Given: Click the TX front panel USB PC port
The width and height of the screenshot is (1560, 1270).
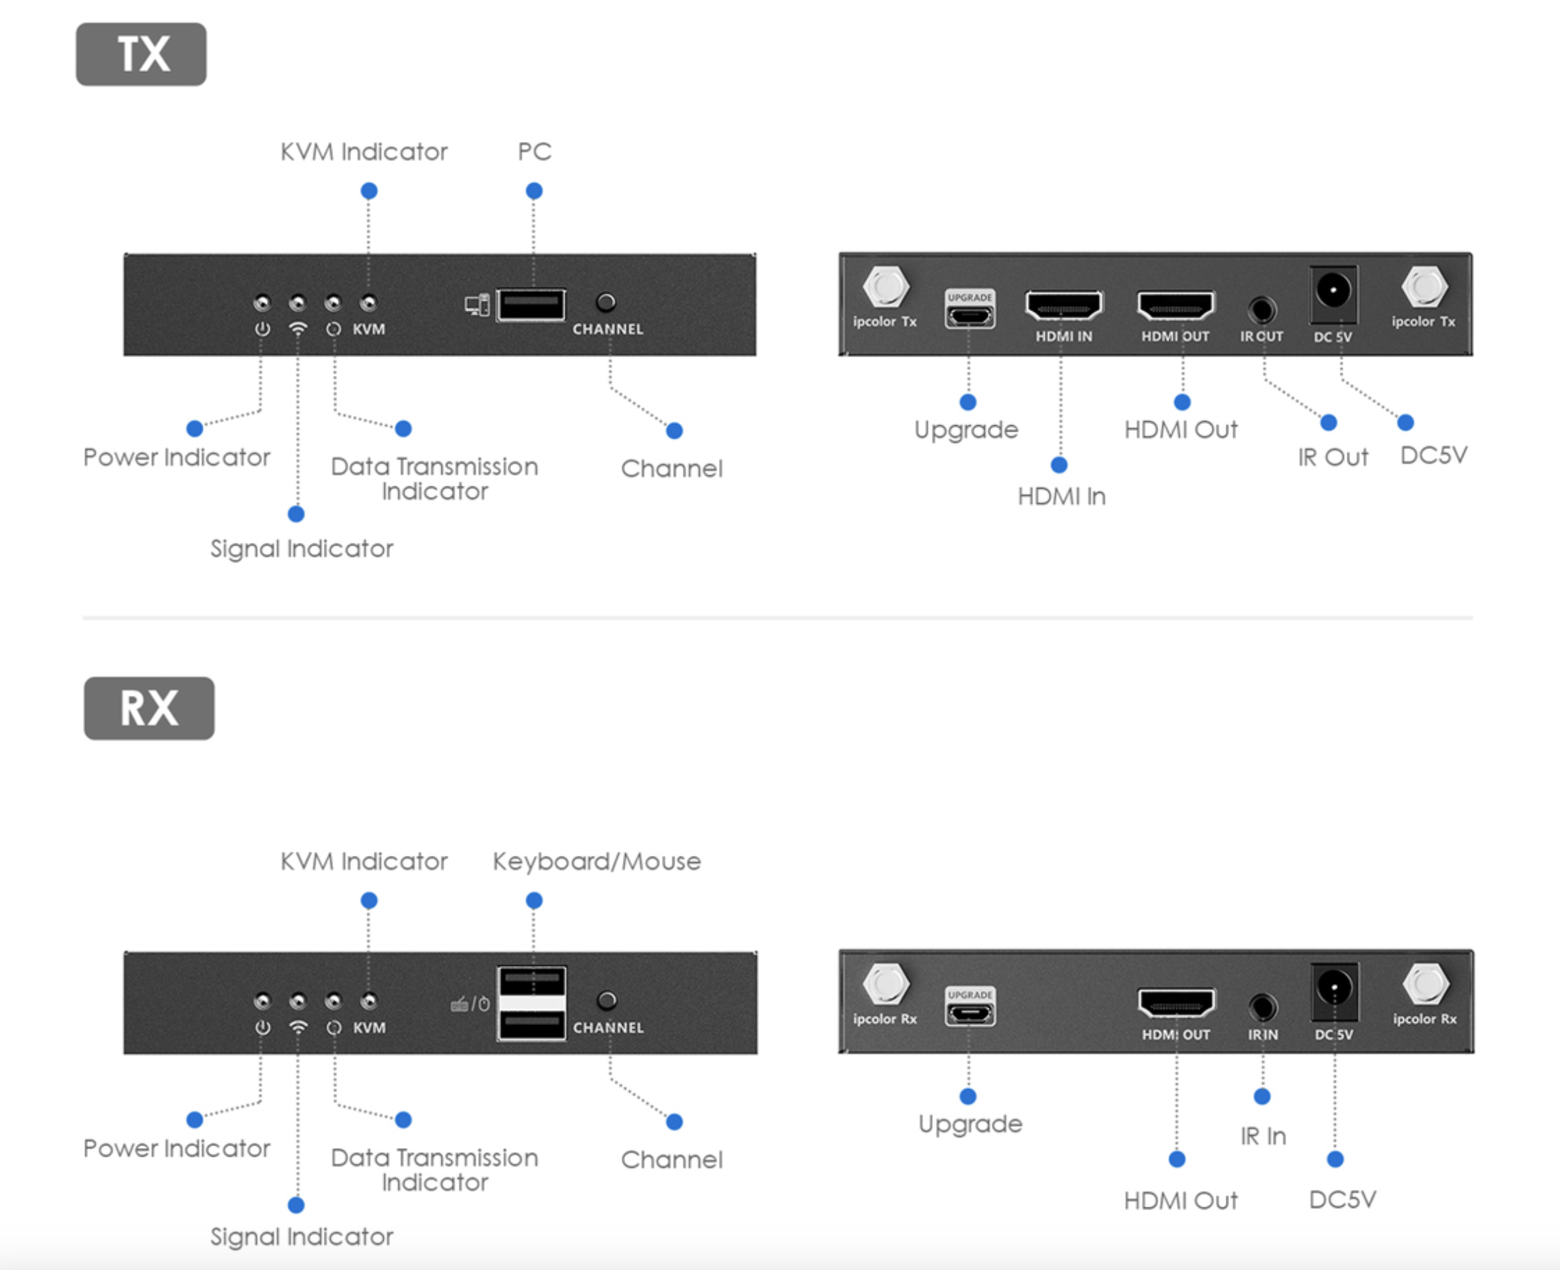Looking at the screenshot, I should (x=531, y=305).
